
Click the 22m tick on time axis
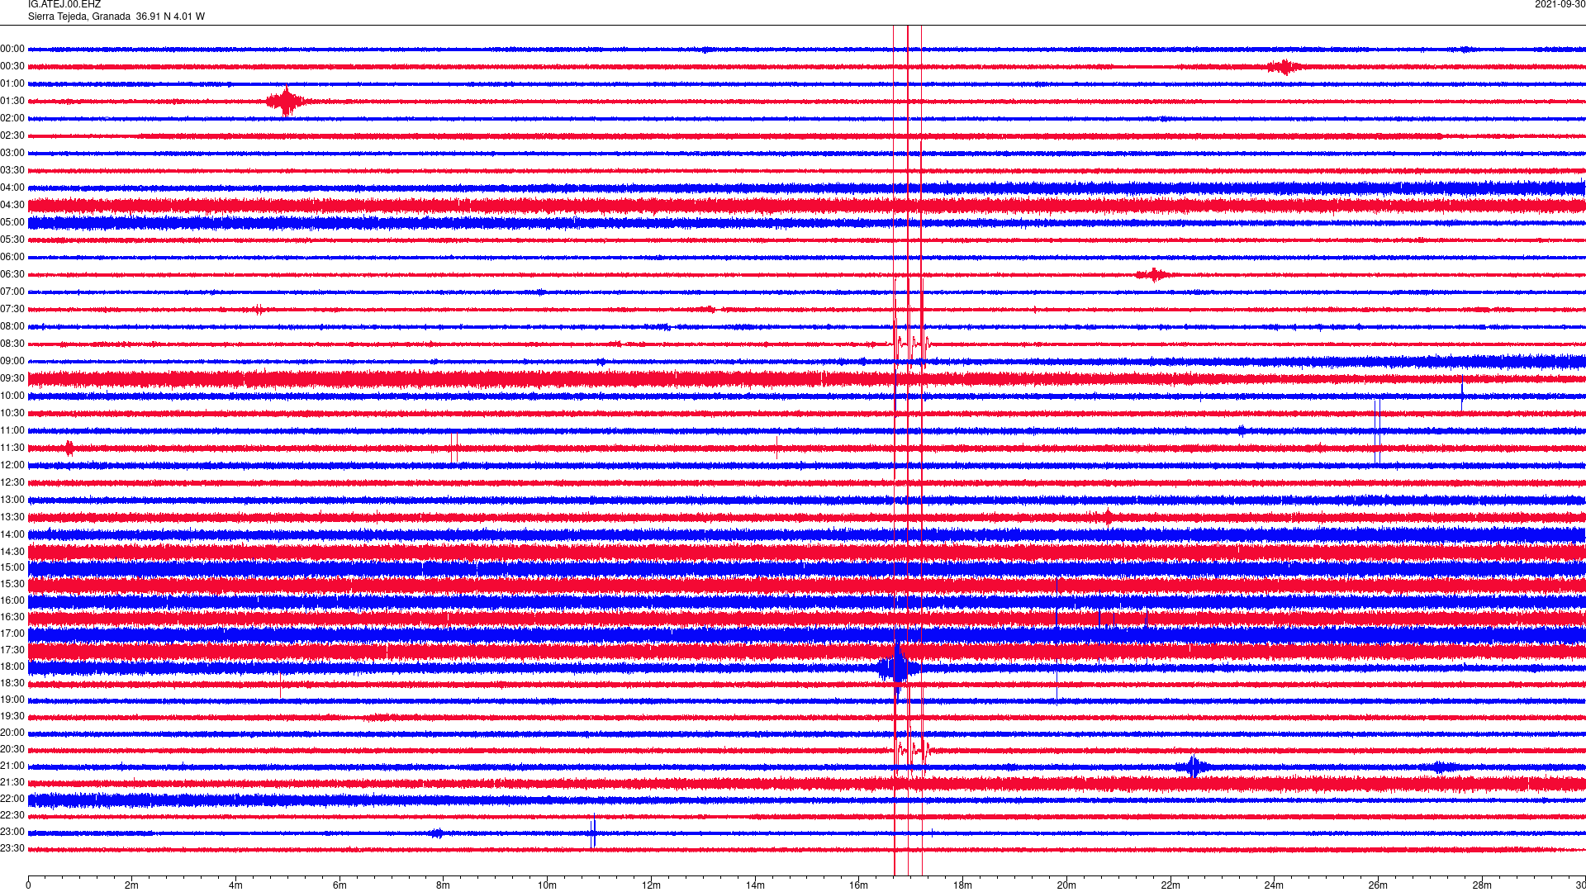[1171, 885]
